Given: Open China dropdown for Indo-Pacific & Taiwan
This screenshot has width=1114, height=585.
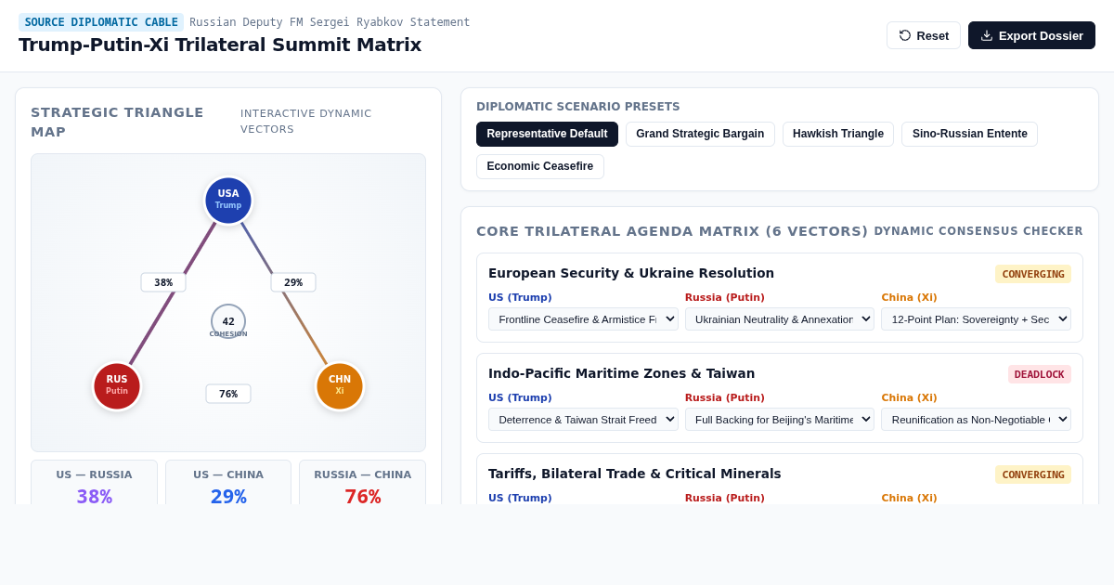Looking at the screenshot, I should [976, 419].
